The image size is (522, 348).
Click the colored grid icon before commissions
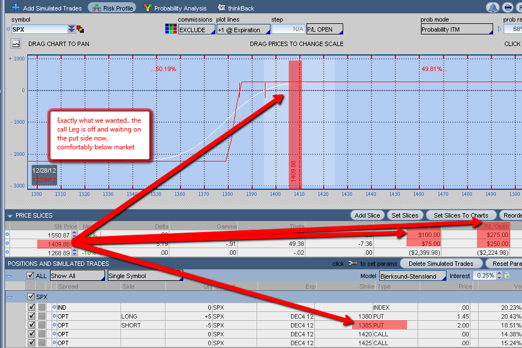(x=170, y=29)
